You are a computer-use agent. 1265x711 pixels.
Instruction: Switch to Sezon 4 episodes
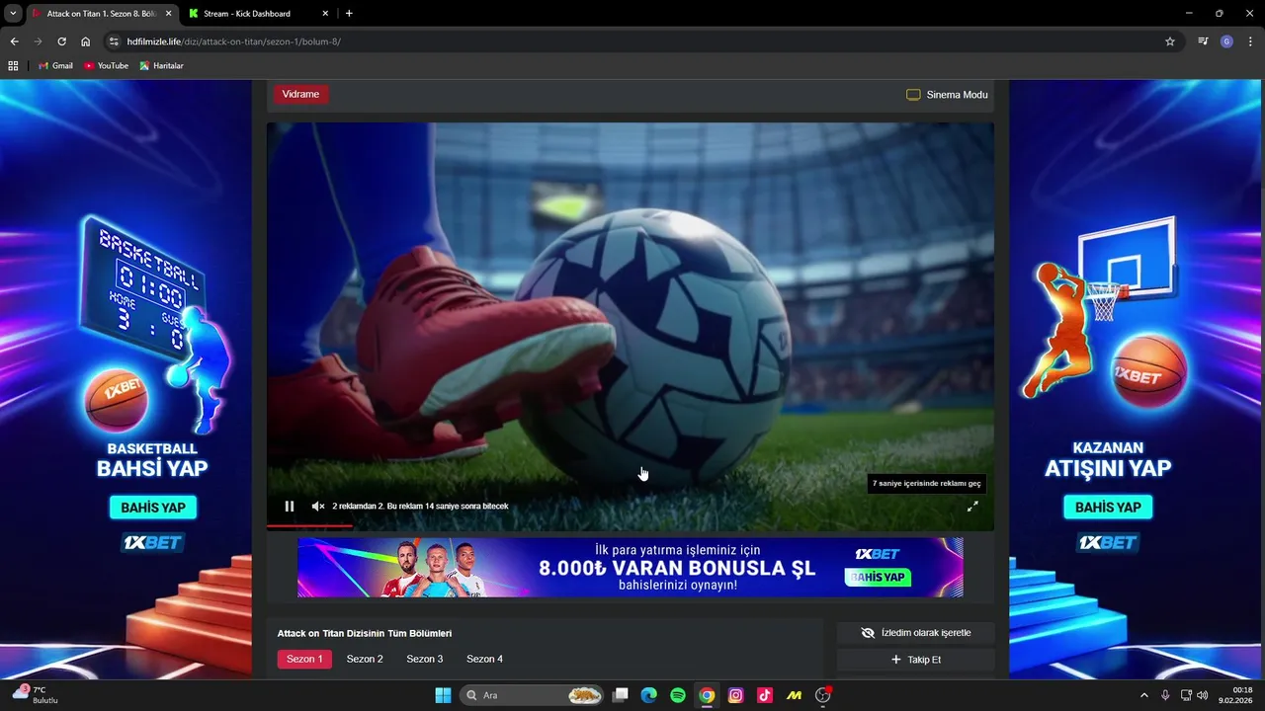click(484, 659)
